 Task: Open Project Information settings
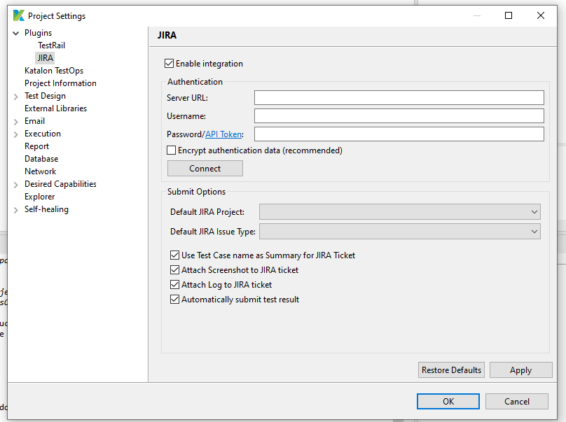[60, 83]
